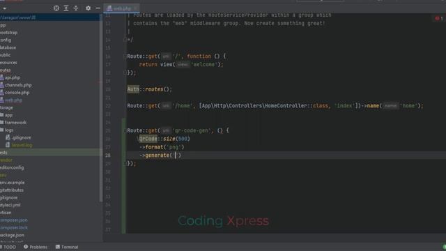This screenshot has height=251, width=446.
Task: Click line number 28 in the gutter
Action: coord(108,155)
